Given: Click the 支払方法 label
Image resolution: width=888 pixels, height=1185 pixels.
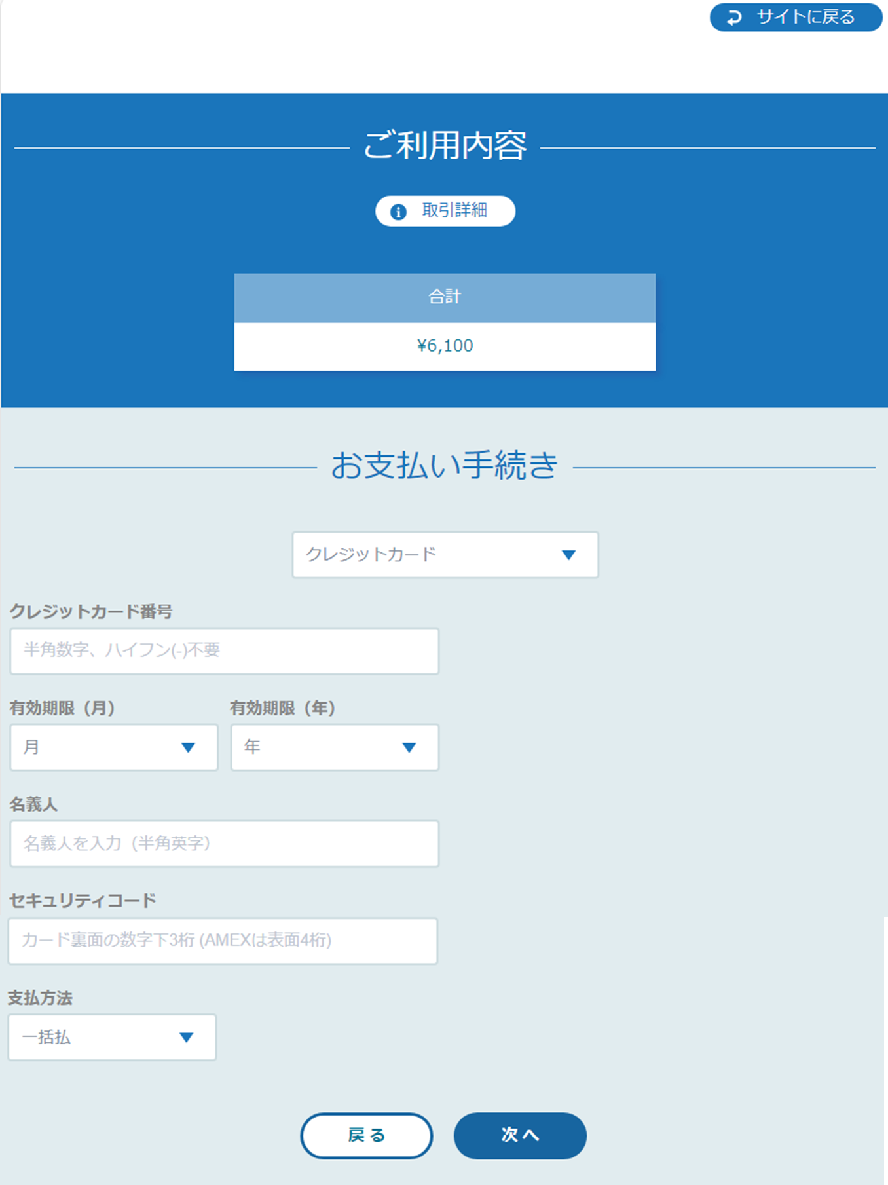Looking at the screenshot, I should 41,998.
